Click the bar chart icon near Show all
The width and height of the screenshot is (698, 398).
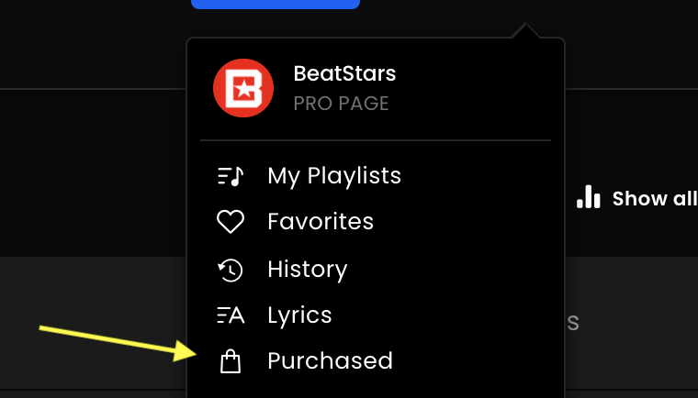coord(588,196)
